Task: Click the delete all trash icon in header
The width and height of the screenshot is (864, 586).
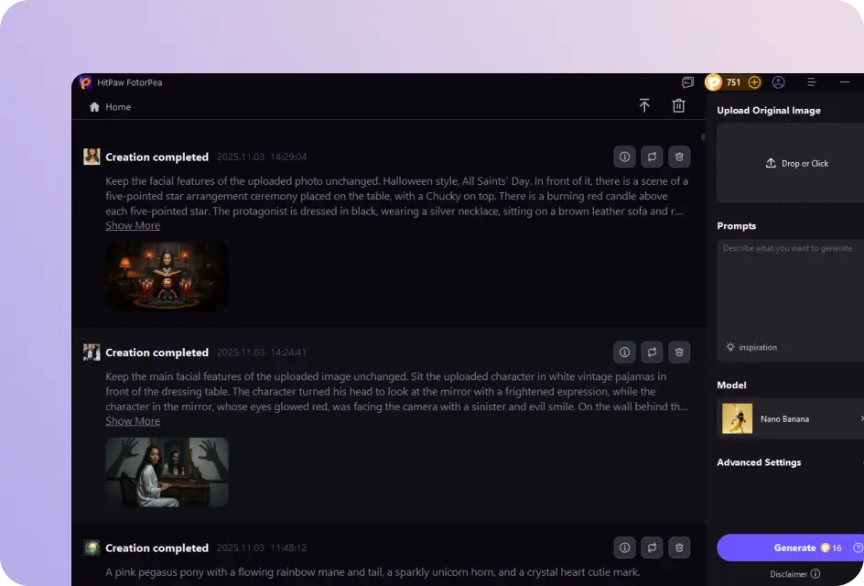Action: (678, 106)
